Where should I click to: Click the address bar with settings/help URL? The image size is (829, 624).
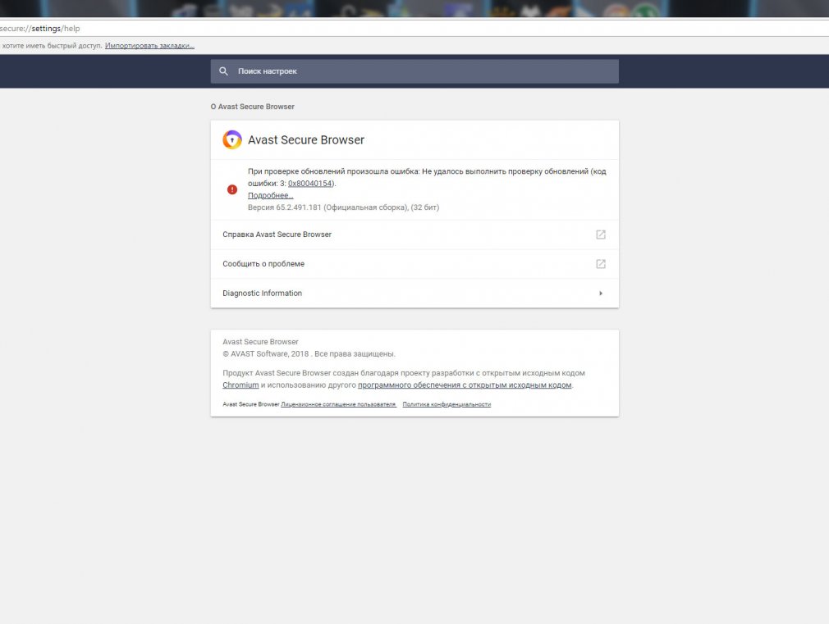tap(414, 29)
